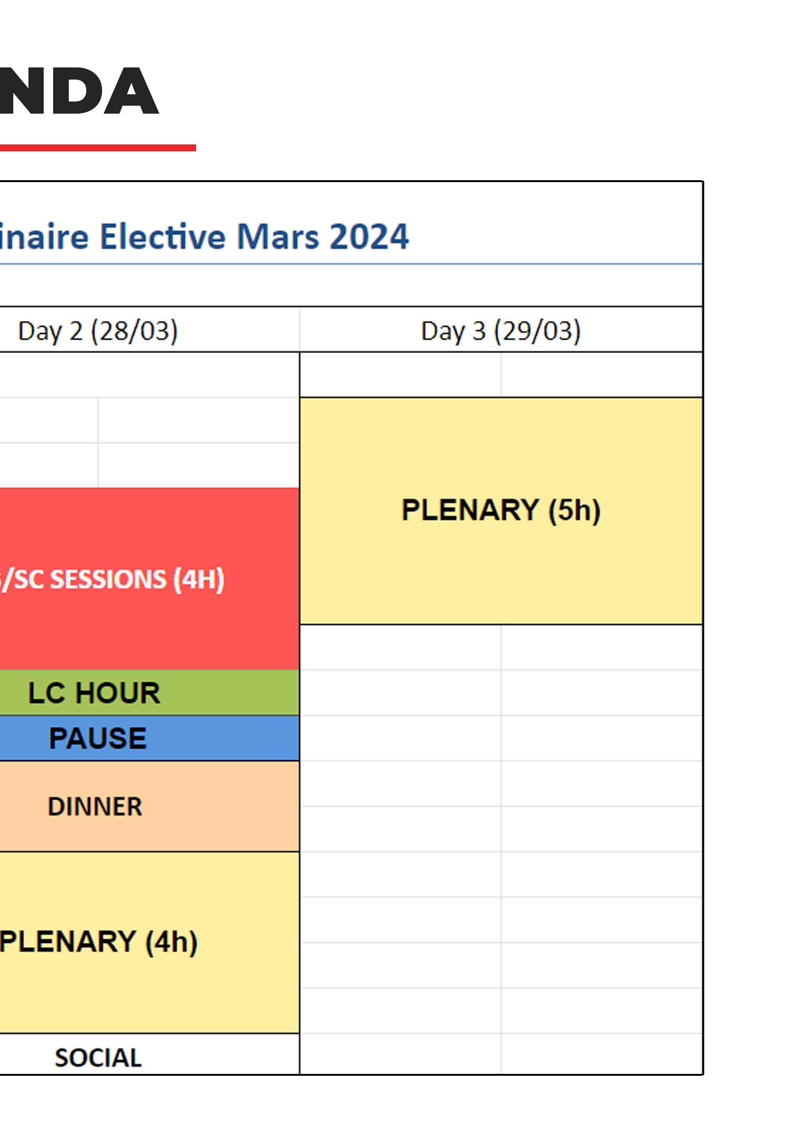The height and width of the screenshot is (1129, 798).
Task: Click the Day 3 (29/03) header
Action: tap(500, 330)
